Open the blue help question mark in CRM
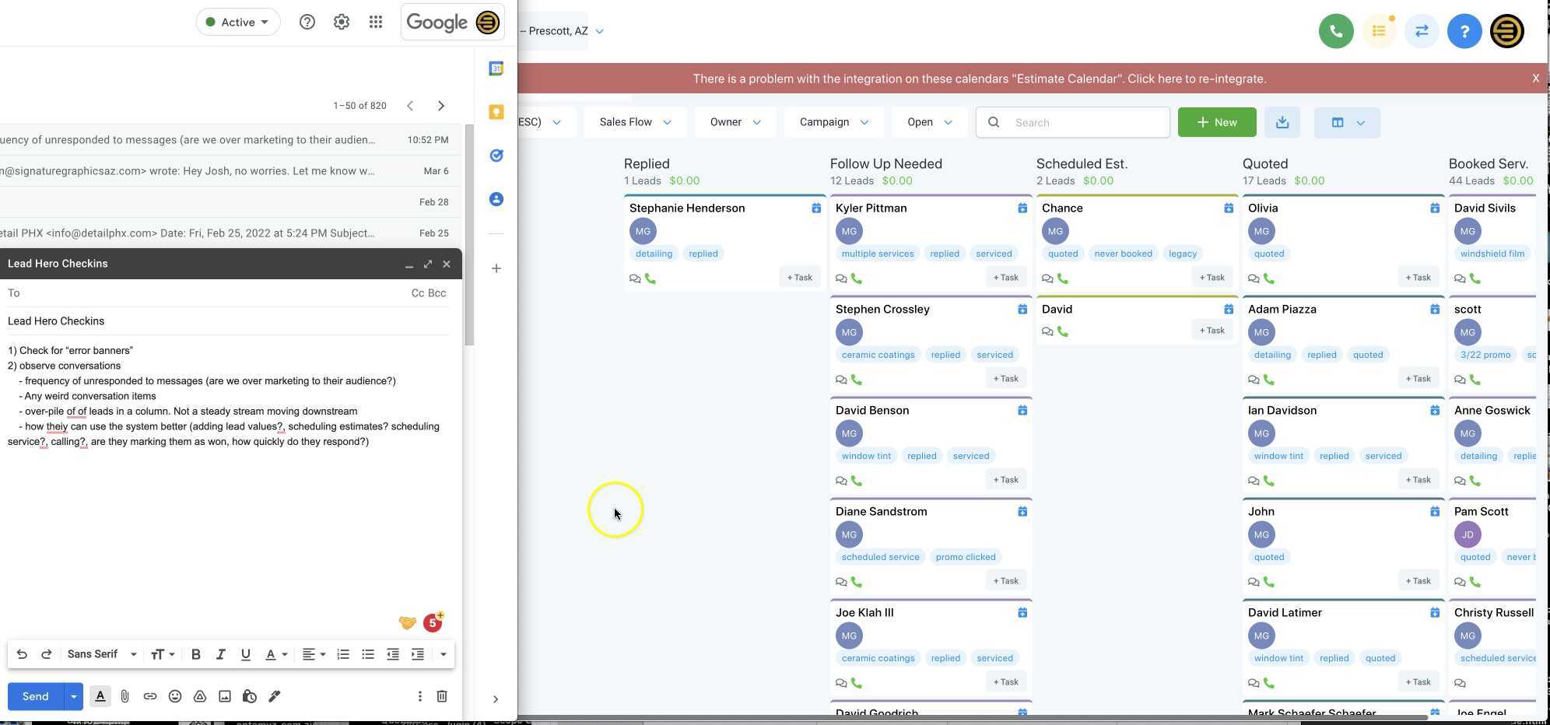The width and height of the screenshot is (1550, 725). tap(1464, 31)
